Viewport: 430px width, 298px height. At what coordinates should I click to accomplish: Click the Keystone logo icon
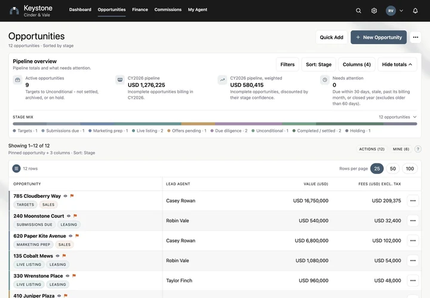[14, 11]
